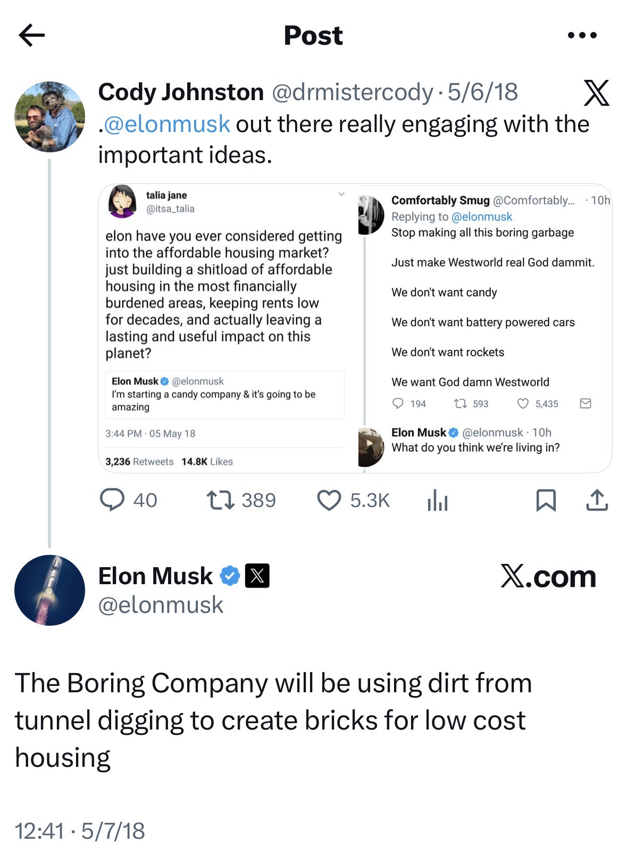Bookmark Cody Johnston's post
This screenshot has height=868, width=627.
point(546,500)
